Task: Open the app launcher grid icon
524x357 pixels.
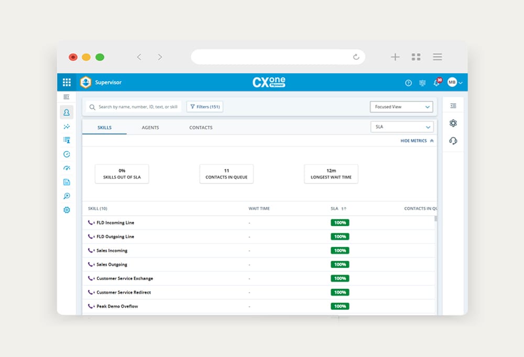Action: tap(67, 82)
